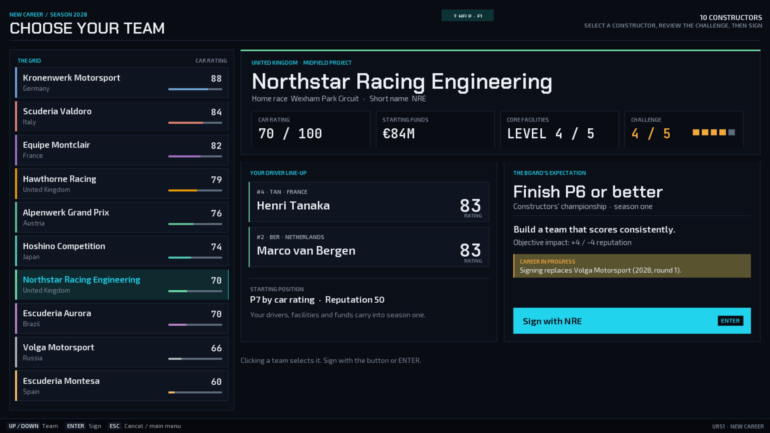Click the 'Short name NRE' text
770x433 pixels.
[x=397, y=99]
